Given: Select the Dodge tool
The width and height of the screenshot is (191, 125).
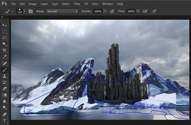Looking at the screenshot, I should [x=4, y=108].
